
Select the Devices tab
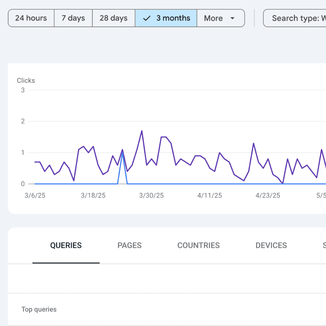[x=271, y=246]
